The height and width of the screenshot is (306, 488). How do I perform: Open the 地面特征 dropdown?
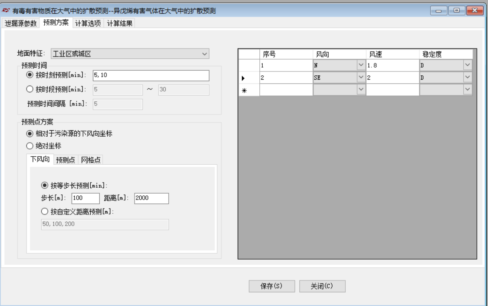(130, 54)
